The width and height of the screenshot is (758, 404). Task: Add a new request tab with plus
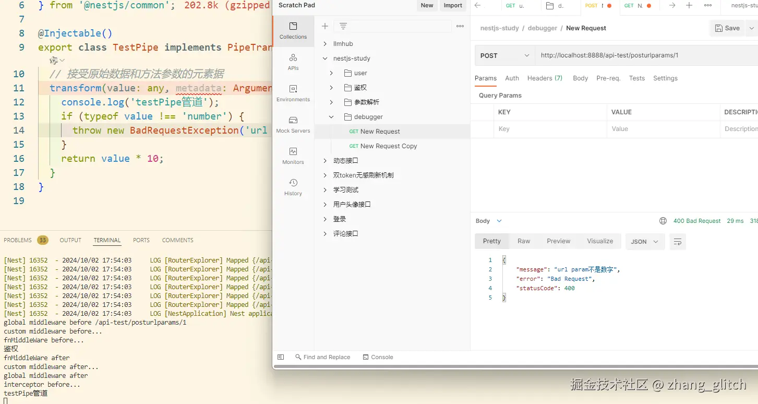(689, 5)
